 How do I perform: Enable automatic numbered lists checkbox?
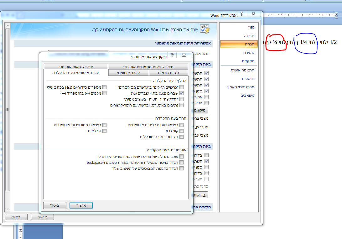[105, 125]
